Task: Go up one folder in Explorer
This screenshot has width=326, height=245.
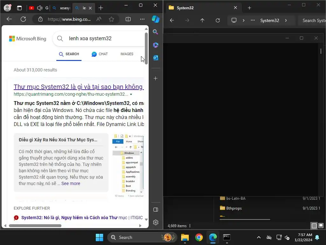Action: tap(202, 20)
